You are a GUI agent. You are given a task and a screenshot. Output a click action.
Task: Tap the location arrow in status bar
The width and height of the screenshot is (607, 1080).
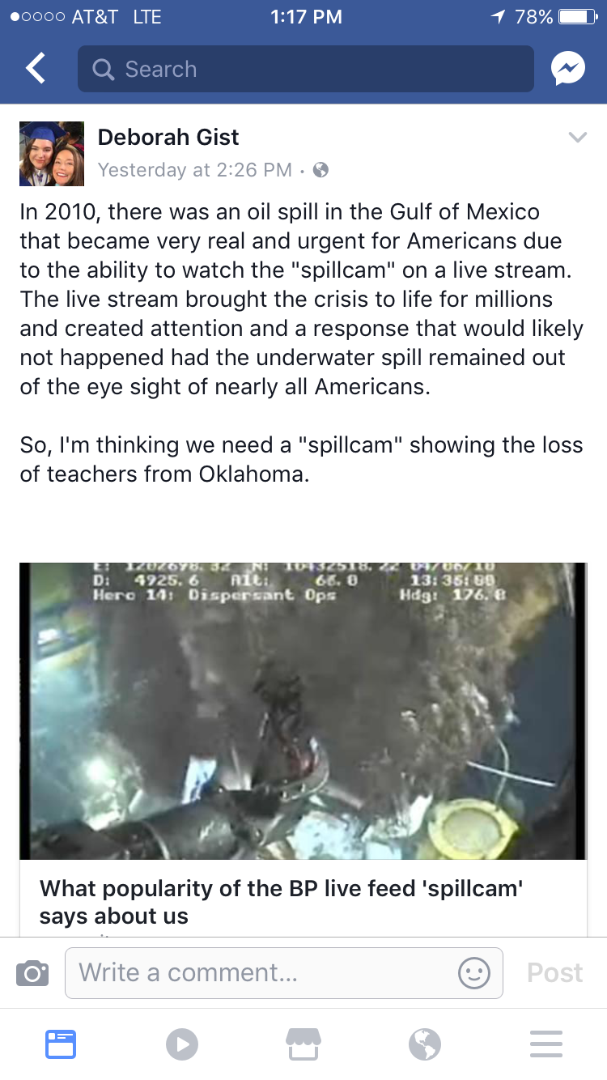coord(499,17)
